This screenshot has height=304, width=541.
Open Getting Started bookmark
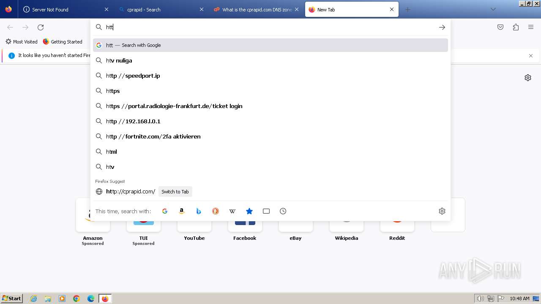click(x=63, y=42)
